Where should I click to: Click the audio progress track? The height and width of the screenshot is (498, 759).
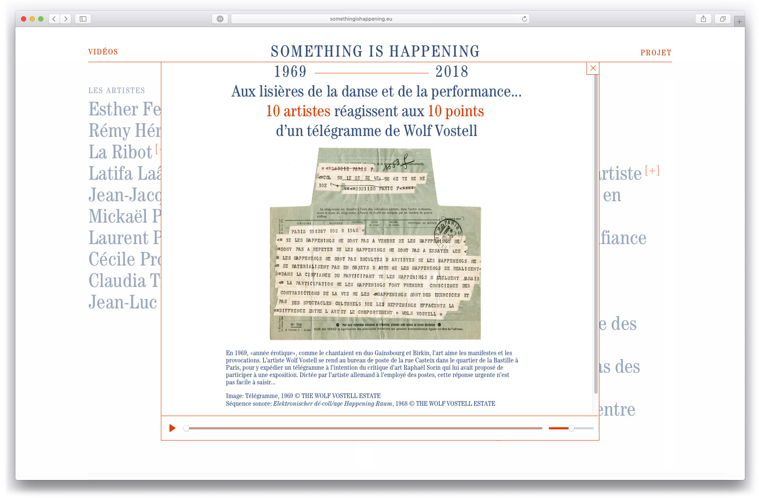(365, 428)
